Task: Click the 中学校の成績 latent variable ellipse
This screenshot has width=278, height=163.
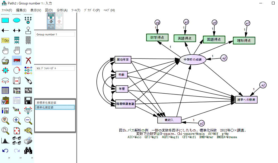Action: click(193, 59)
